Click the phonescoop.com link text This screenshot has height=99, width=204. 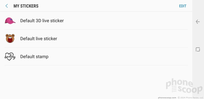pyautogui.click(x=167, y=97)
